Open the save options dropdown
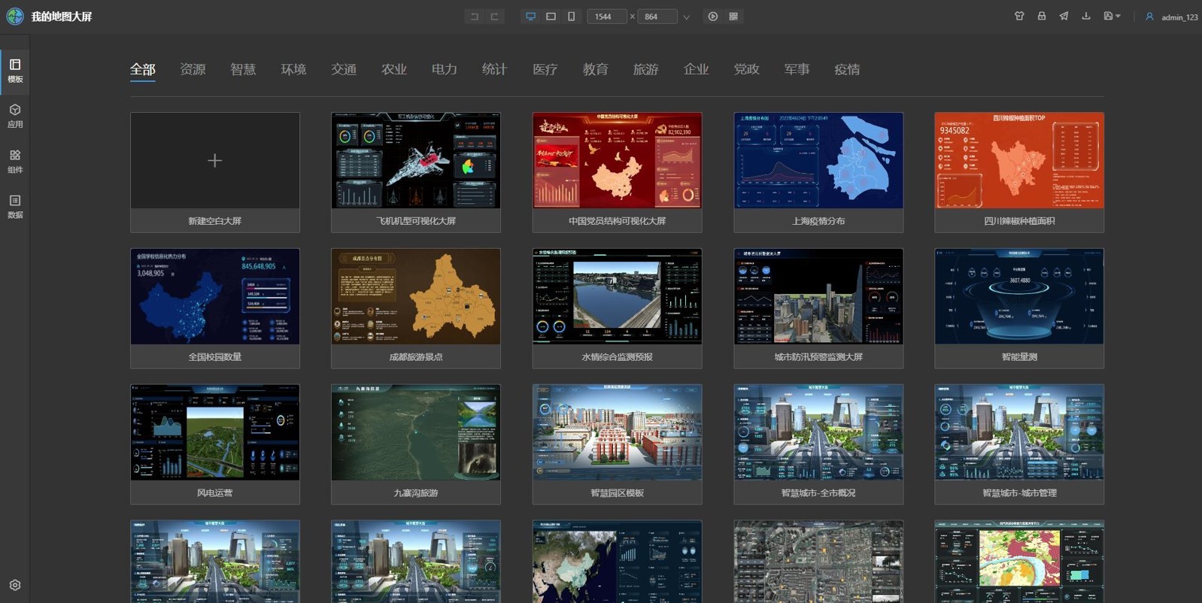Image resolution: width=1202 pixels, height=603 pixels. click(x=1112, y=16)
